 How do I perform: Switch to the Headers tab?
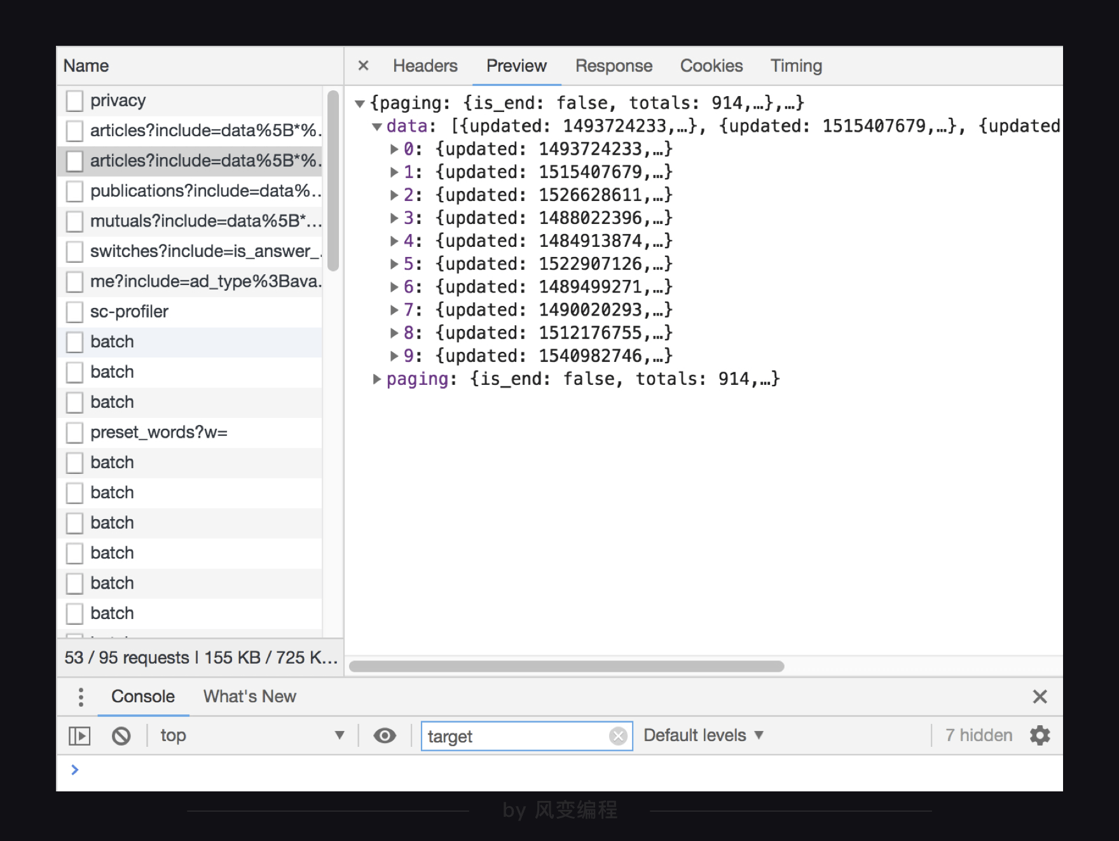coord(425,66)
